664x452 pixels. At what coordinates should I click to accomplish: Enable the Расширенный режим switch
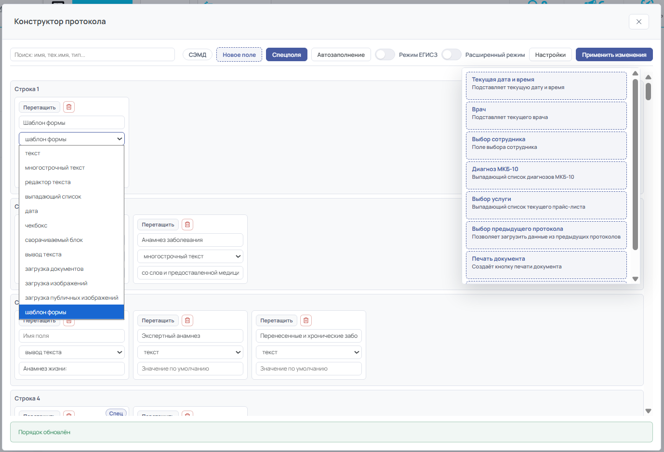451,54
